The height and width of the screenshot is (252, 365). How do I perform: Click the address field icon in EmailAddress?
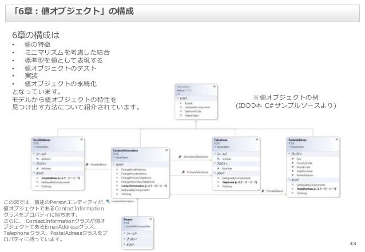[38, 159]
